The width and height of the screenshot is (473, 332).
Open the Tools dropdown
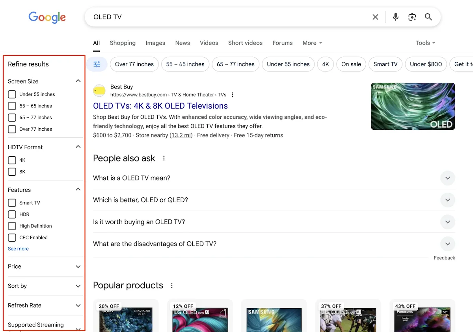click(x=425, y=43)
